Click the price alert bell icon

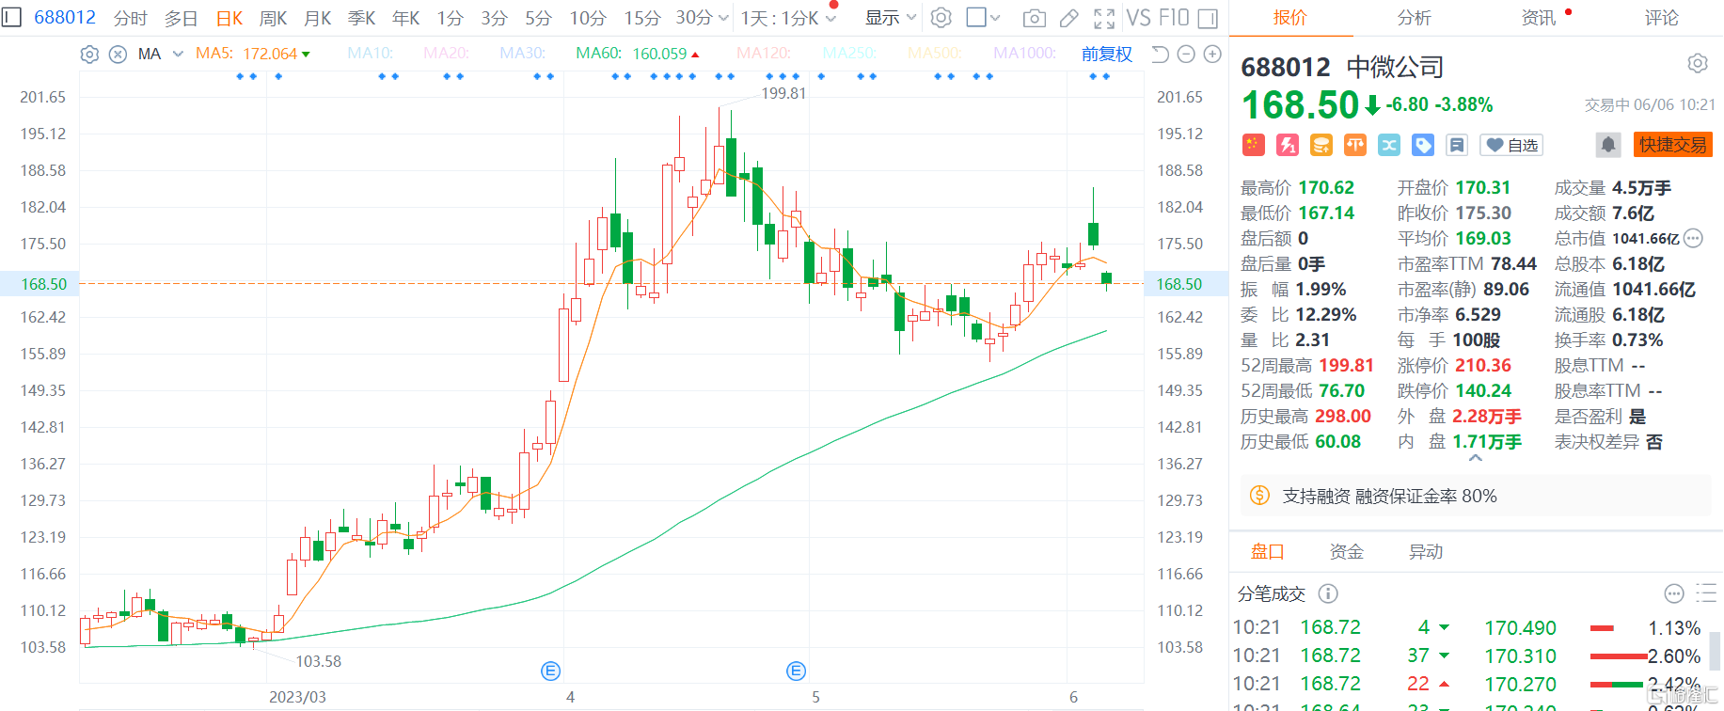(1607, 145)
